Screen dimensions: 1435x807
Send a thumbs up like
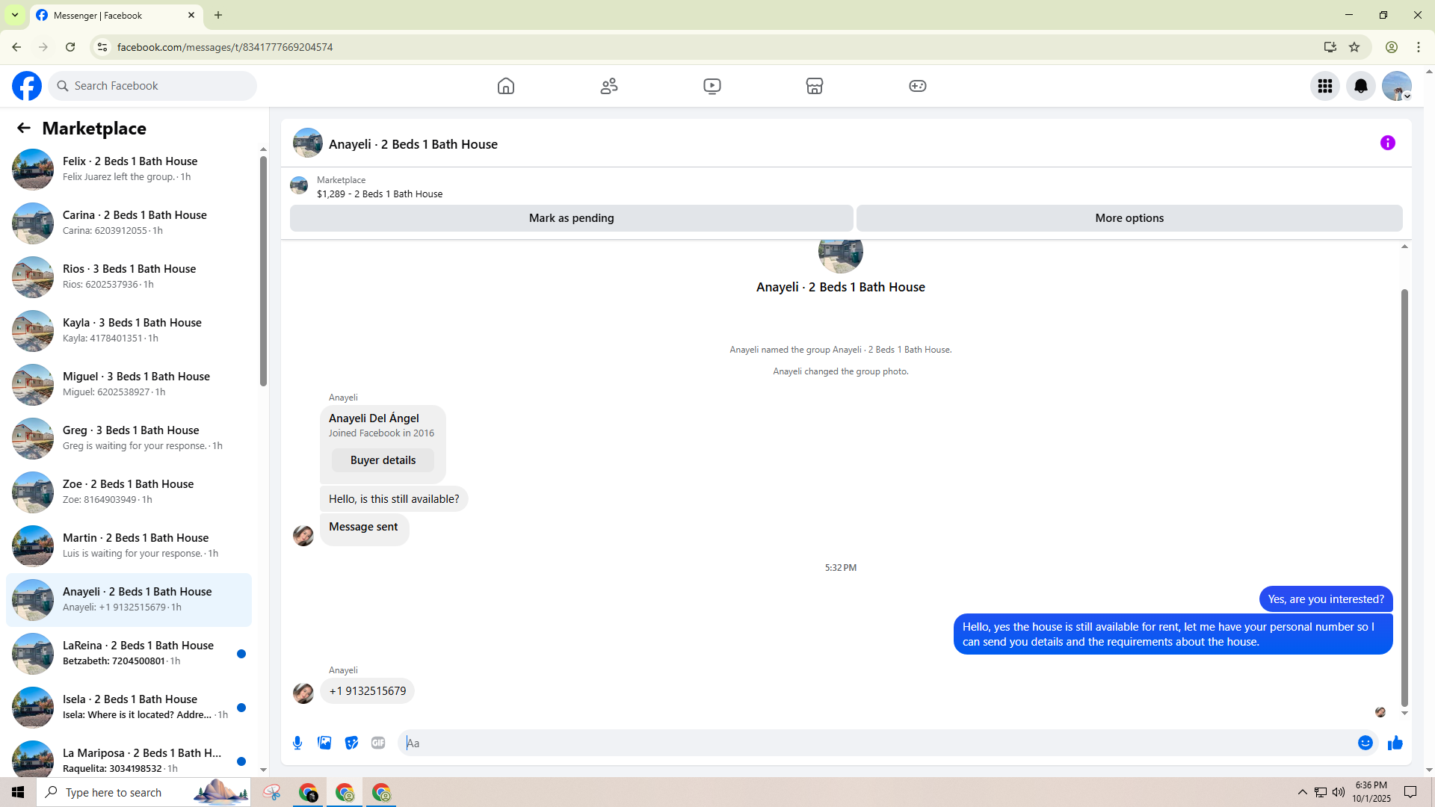coord(1395,743)
